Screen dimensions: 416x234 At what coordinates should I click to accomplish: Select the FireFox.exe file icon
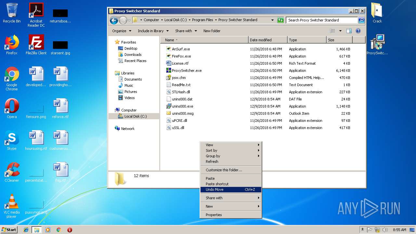(168, 56)
